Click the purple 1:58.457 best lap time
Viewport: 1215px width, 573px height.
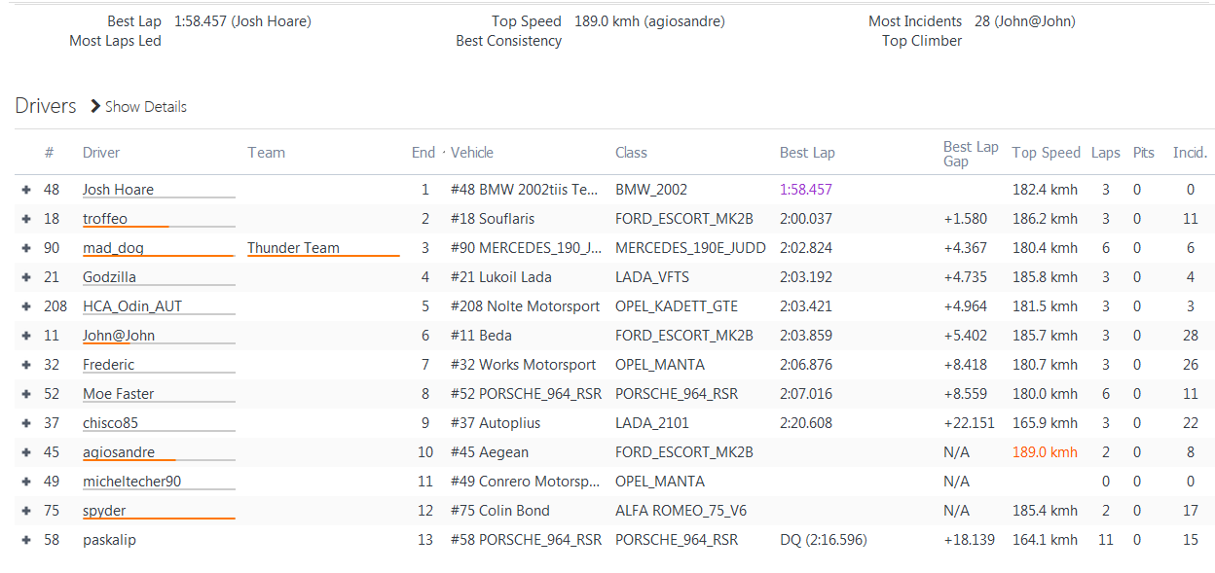pos(806,190)
